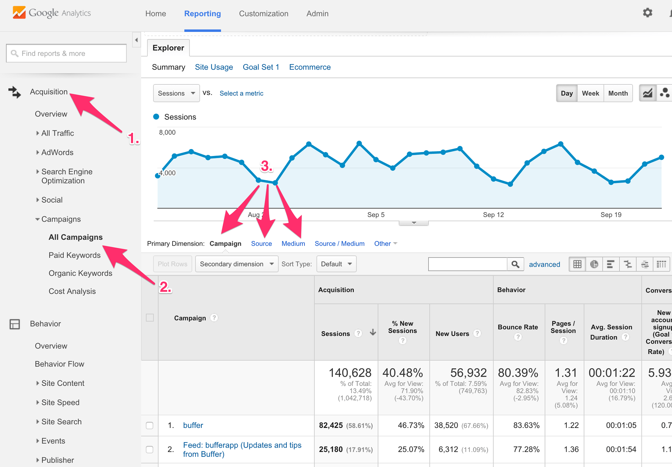Select the performance bar view icon

coord(611,264)
